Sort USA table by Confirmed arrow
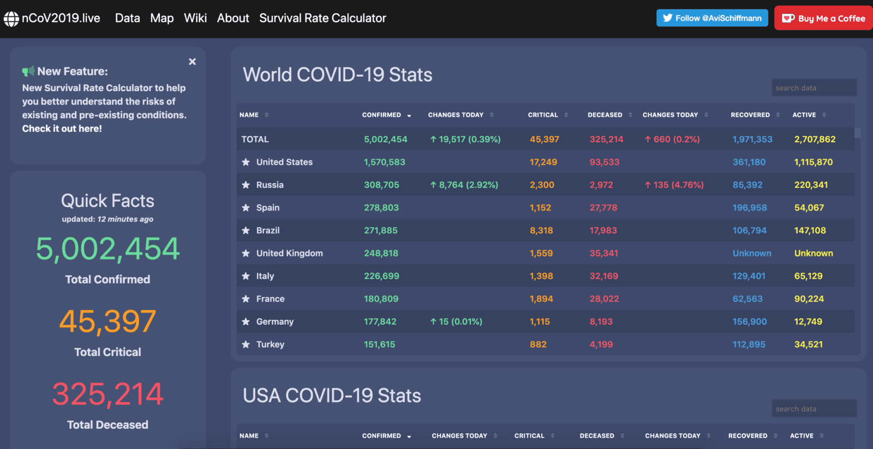 click(x=409, y=436)
